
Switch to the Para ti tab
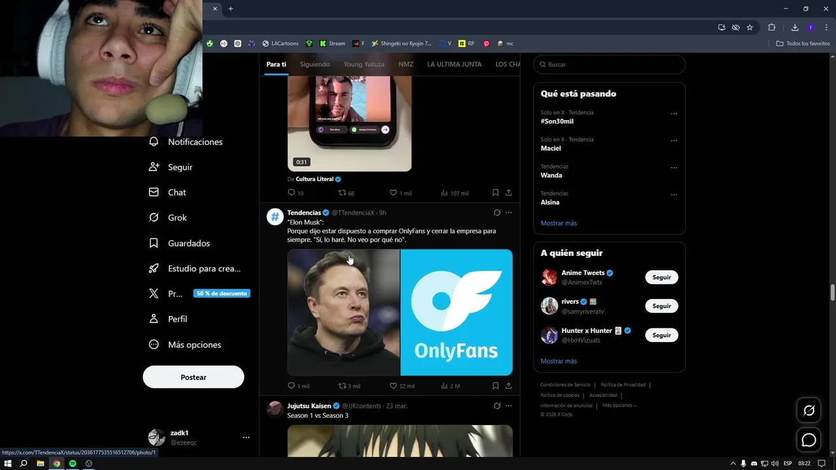pos(276,64)
